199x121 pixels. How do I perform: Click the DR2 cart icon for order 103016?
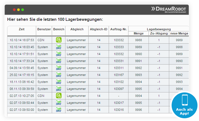(59, 110)
